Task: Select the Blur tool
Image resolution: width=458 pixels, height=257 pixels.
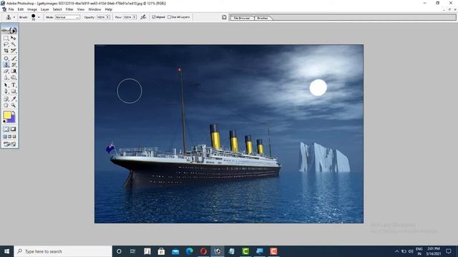Action: (x=6, y=77)
